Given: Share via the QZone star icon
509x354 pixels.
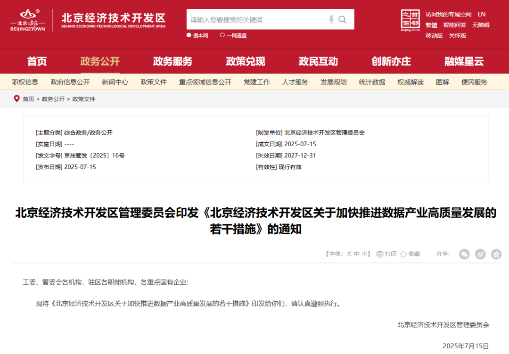Looking at the screenshot, I should 496,254.
